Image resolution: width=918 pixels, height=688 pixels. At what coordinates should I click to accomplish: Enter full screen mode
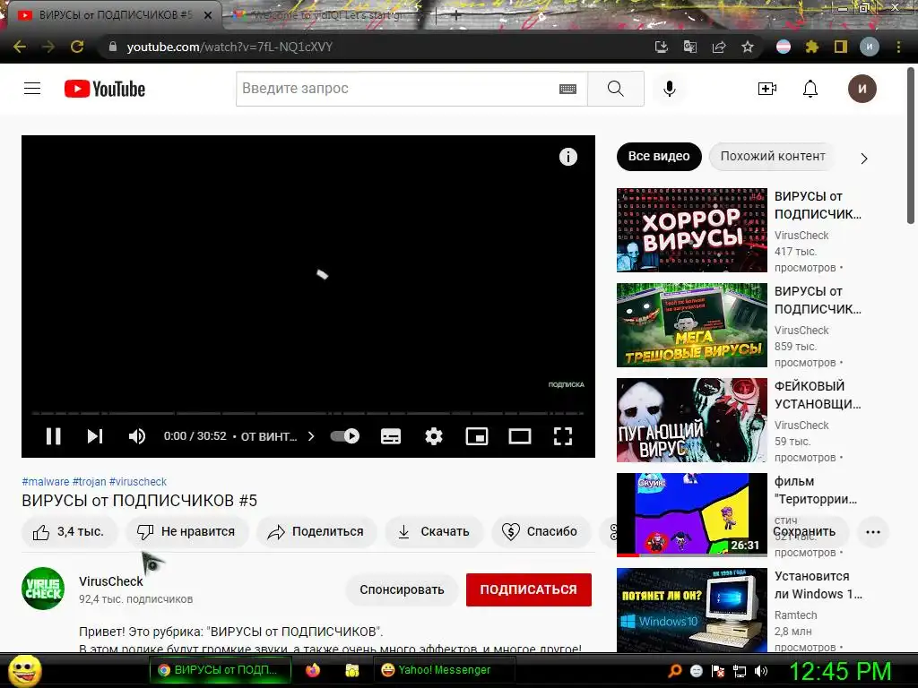563,436
